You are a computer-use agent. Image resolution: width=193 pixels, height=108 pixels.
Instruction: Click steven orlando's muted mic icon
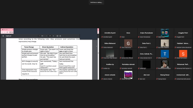(x=102, y=79)
